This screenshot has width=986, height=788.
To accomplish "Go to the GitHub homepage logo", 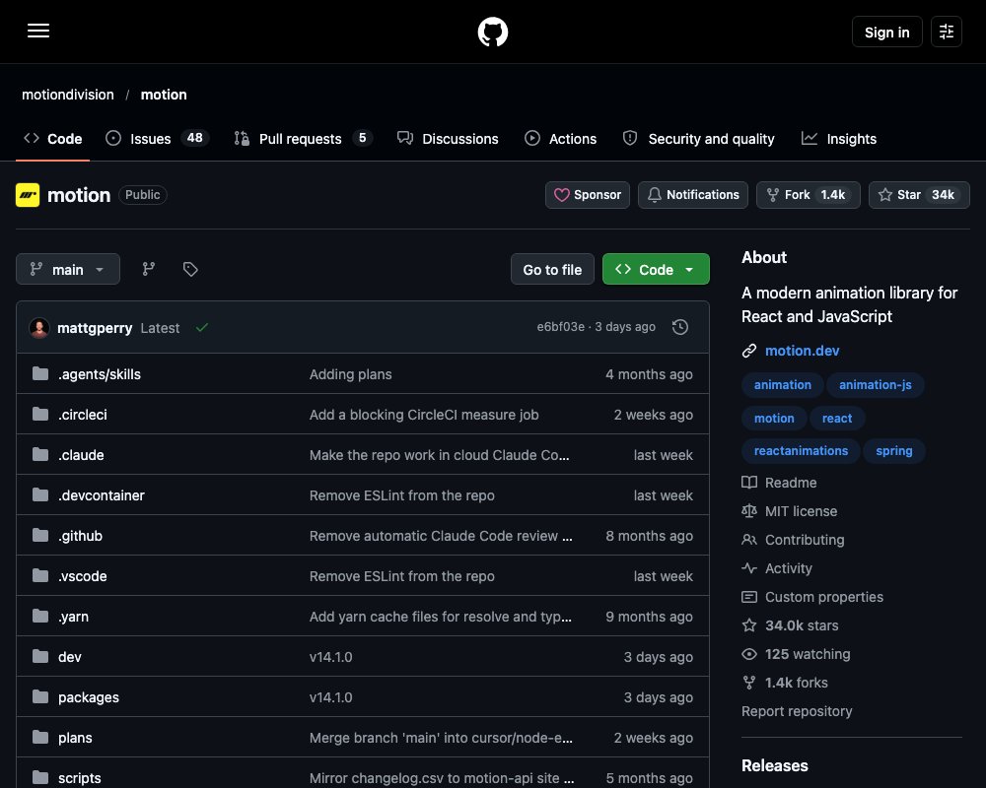I will (492, 32).
